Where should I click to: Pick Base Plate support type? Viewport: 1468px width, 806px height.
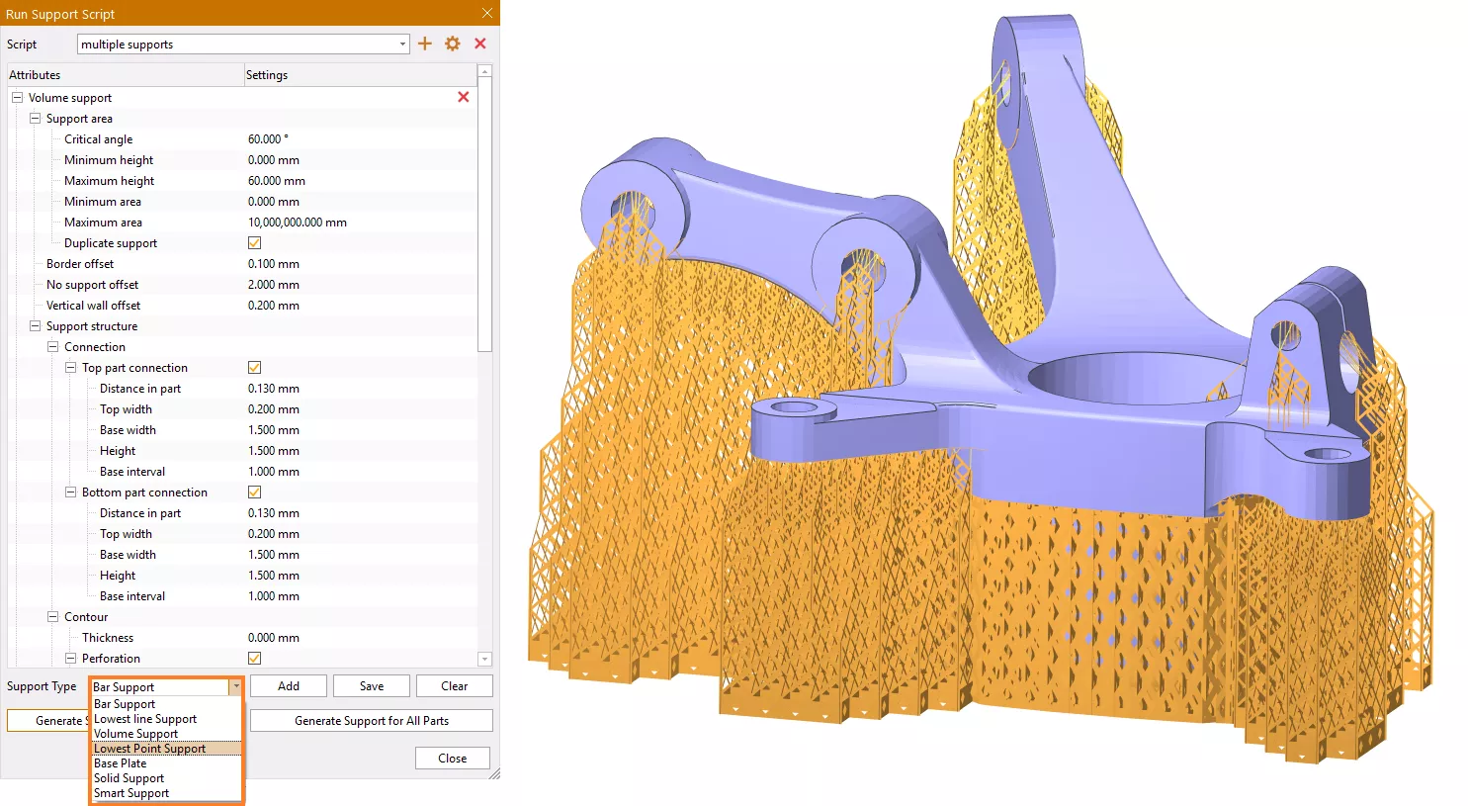click(121, 763)
